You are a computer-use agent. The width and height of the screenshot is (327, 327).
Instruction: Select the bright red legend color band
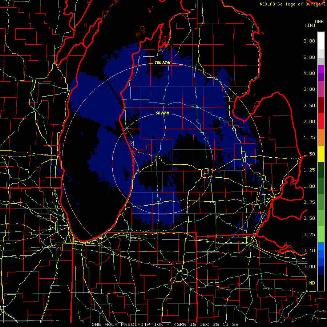pos(321,121)
